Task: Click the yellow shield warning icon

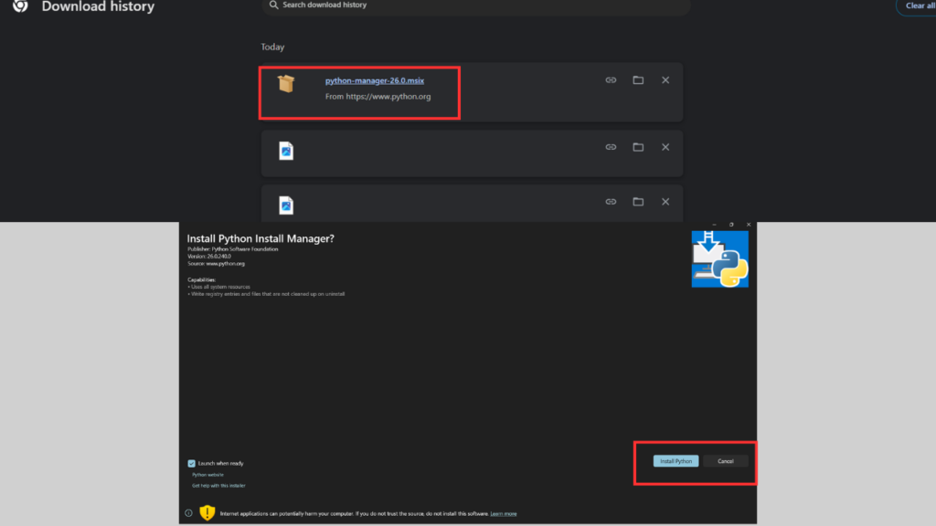Action: (207, 512)
